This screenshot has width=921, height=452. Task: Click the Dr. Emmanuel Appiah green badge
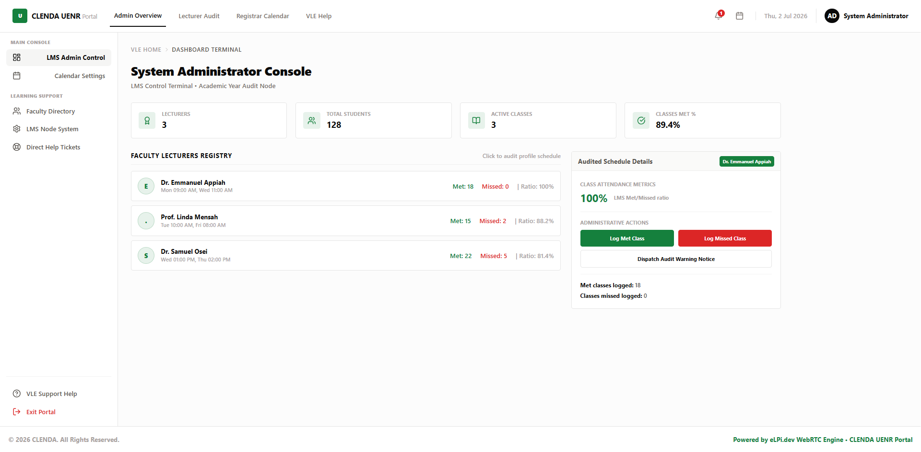pyautogui.click(x=746, y=162)
